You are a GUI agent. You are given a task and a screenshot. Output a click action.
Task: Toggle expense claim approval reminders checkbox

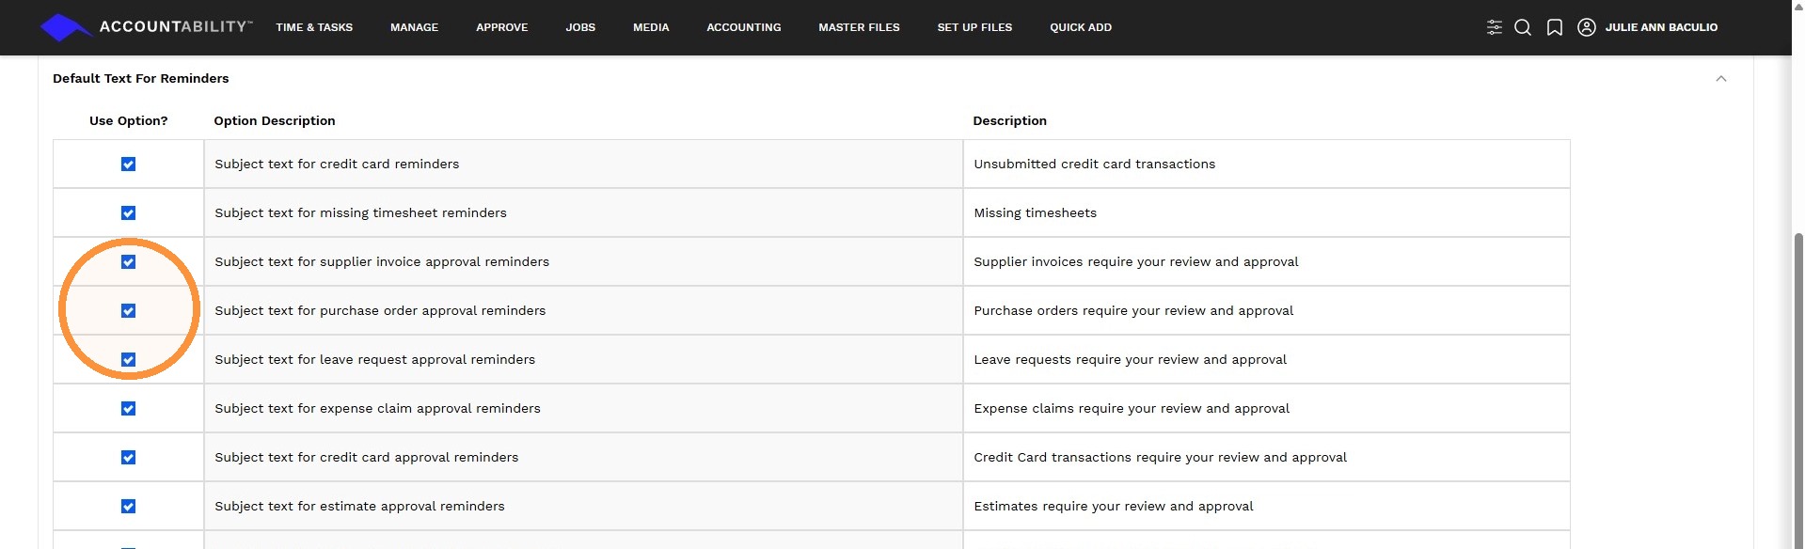pyautogui.click(x=129, y=409)
